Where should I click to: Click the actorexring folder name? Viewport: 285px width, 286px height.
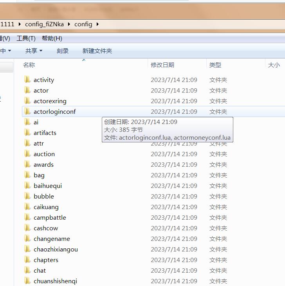[x=50, y=101]
